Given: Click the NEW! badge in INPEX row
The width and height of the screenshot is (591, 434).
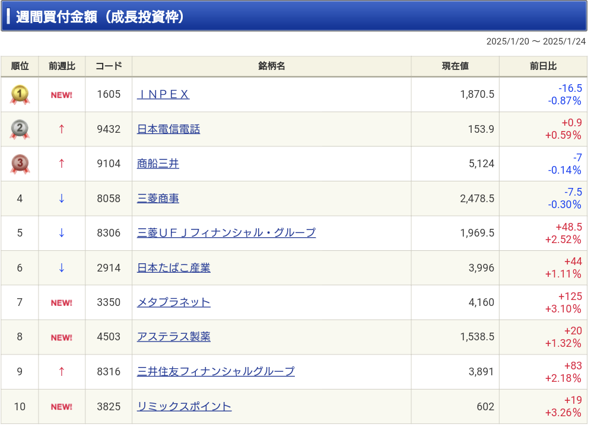Looking at the screenshot, I should 62,95.
